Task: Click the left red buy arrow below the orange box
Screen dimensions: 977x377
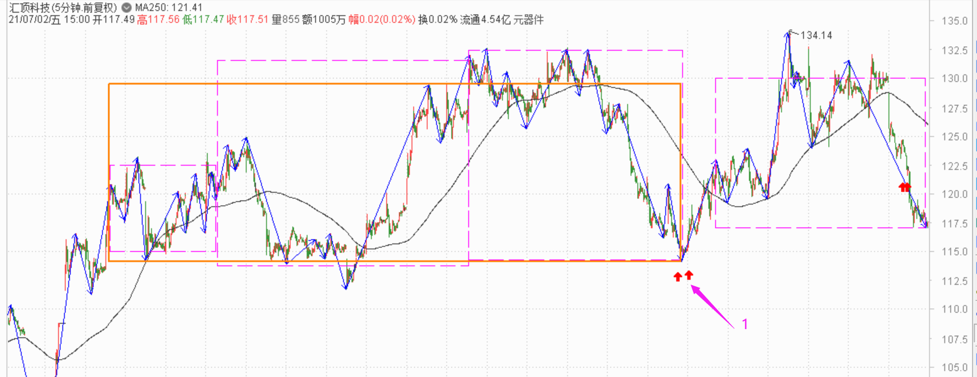Action: (x=678, y=277)
